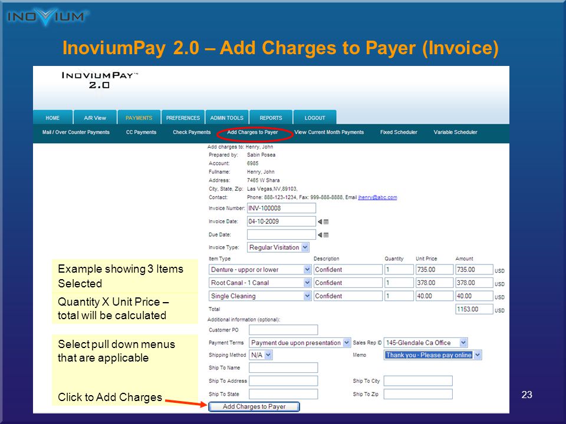Screen dimensions: 566x424
Task: Click Quantity field in Denture row
Action: (399, 269)
